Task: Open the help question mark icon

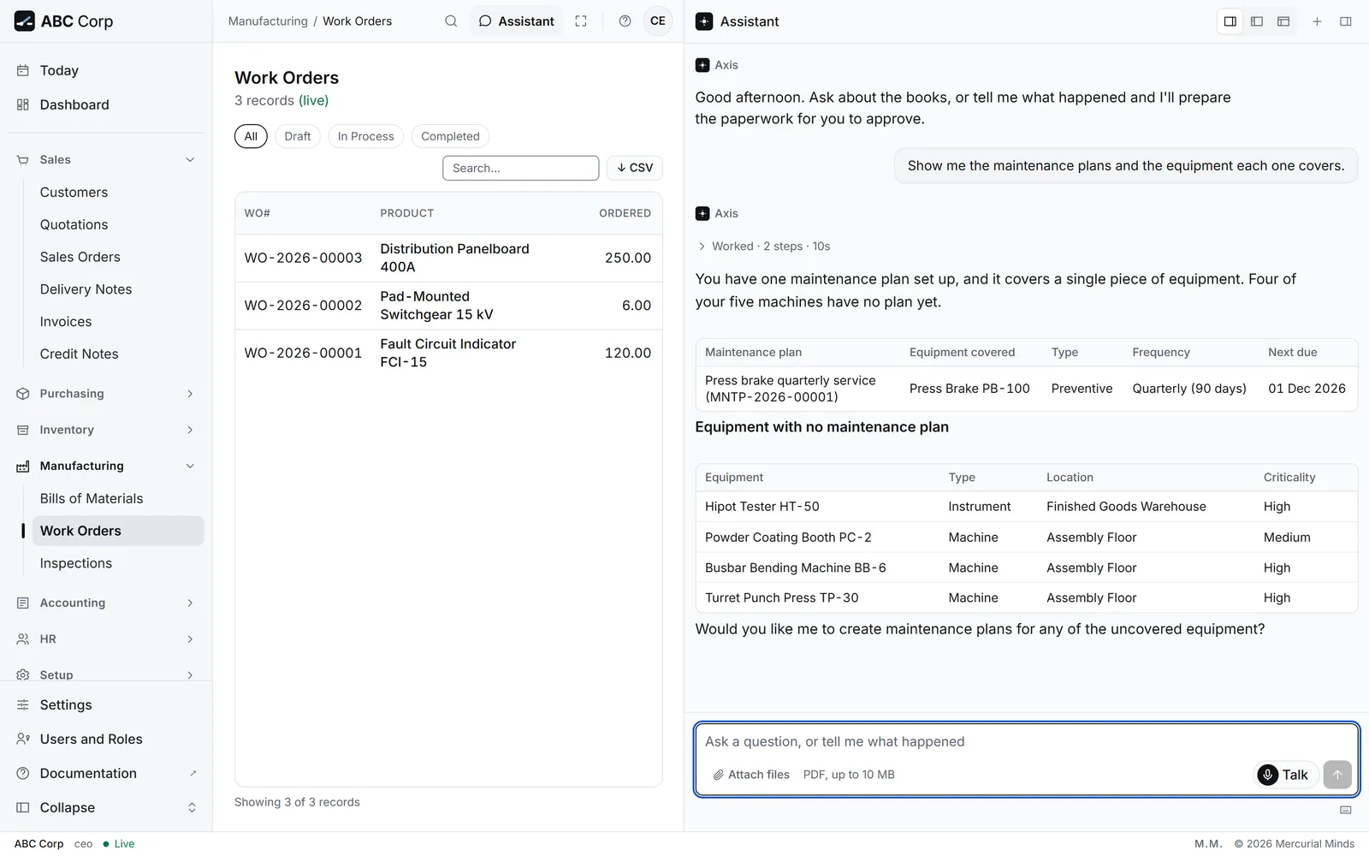Action: click(x=625, y=21)
